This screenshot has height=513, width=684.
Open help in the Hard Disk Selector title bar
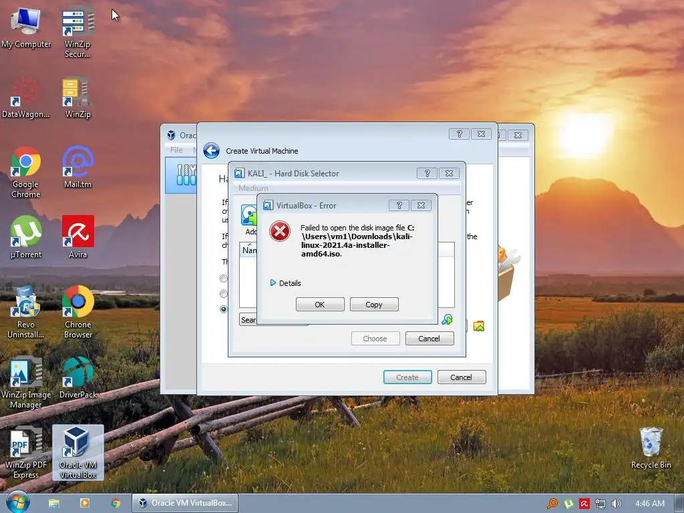pyautogui.click(x=427, y=173)
